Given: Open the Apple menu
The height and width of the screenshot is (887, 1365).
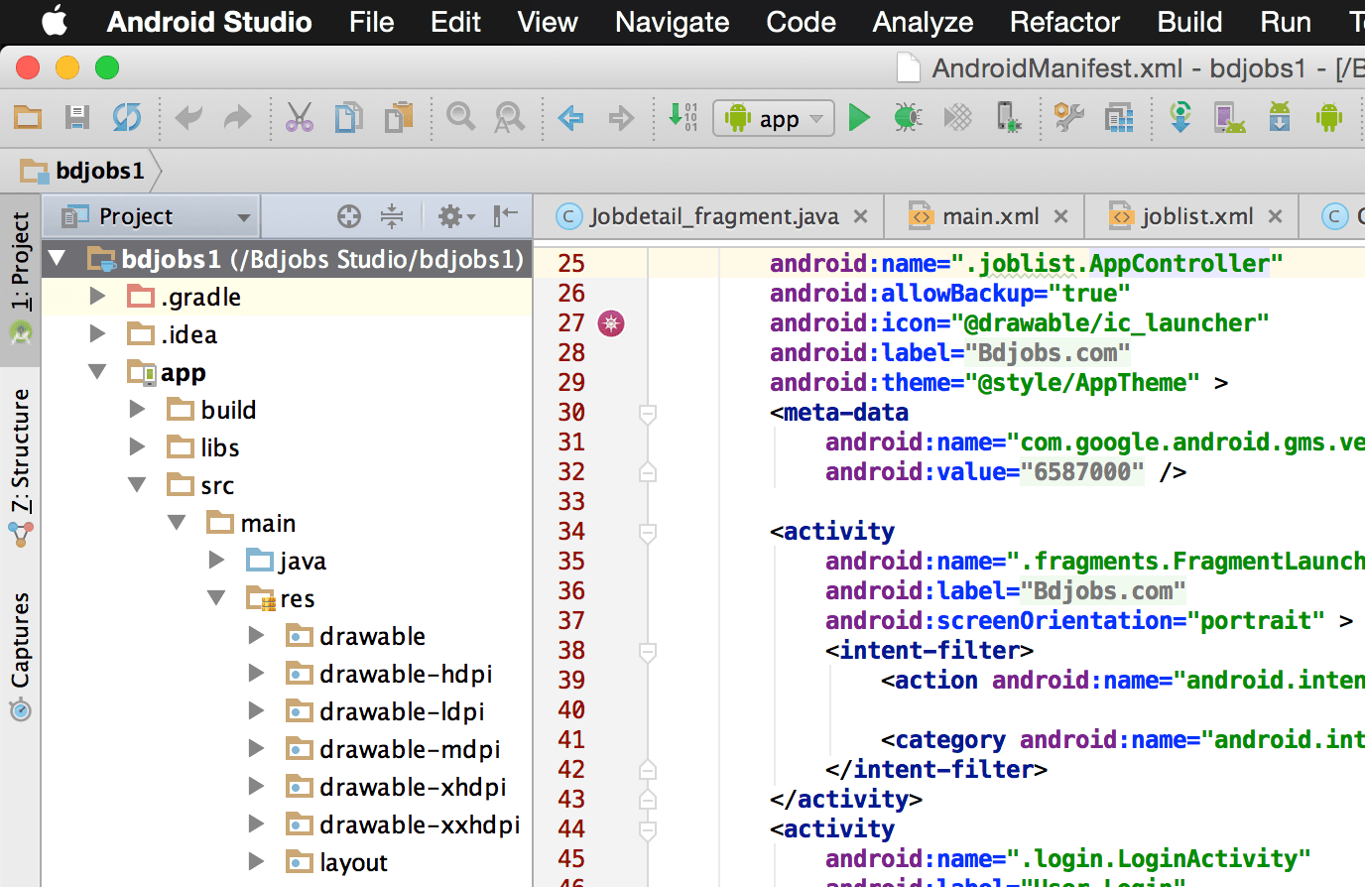Looking at the screenshot, I should (x=55, y=21).
